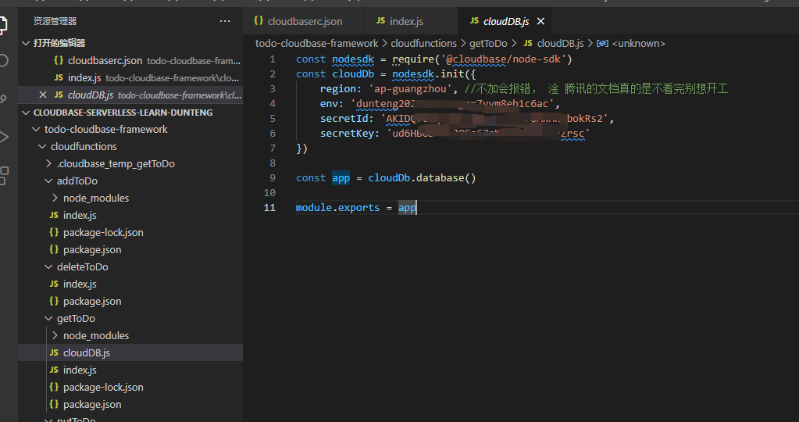Image resolution: width=799 pixels, height=422 pixels.
Task: Click cloudfunctions in the breadcrumb path
Action: click(423, 43)
